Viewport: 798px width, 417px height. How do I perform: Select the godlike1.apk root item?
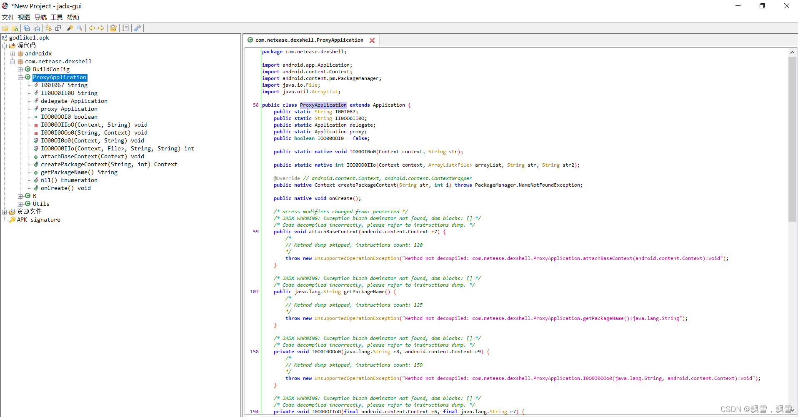point(29,38)
